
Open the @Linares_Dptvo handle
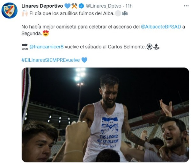(x=104, y=6)
